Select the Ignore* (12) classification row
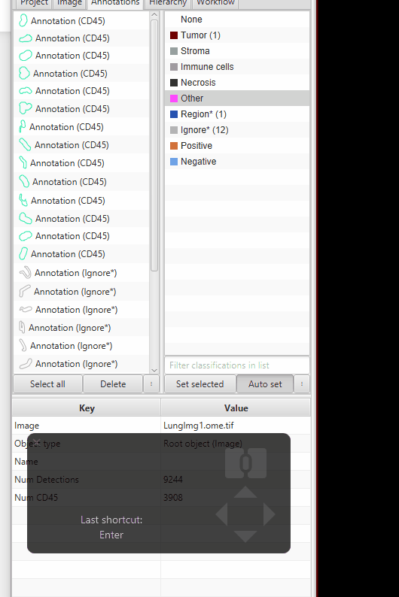Screen dimensions: 399x597 [237, 130]
